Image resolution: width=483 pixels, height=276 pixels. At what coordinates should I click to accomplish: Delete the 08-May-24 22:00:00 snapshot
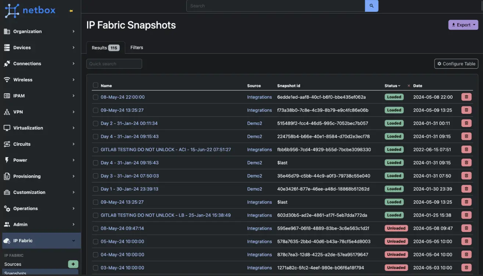pos(466,97)
